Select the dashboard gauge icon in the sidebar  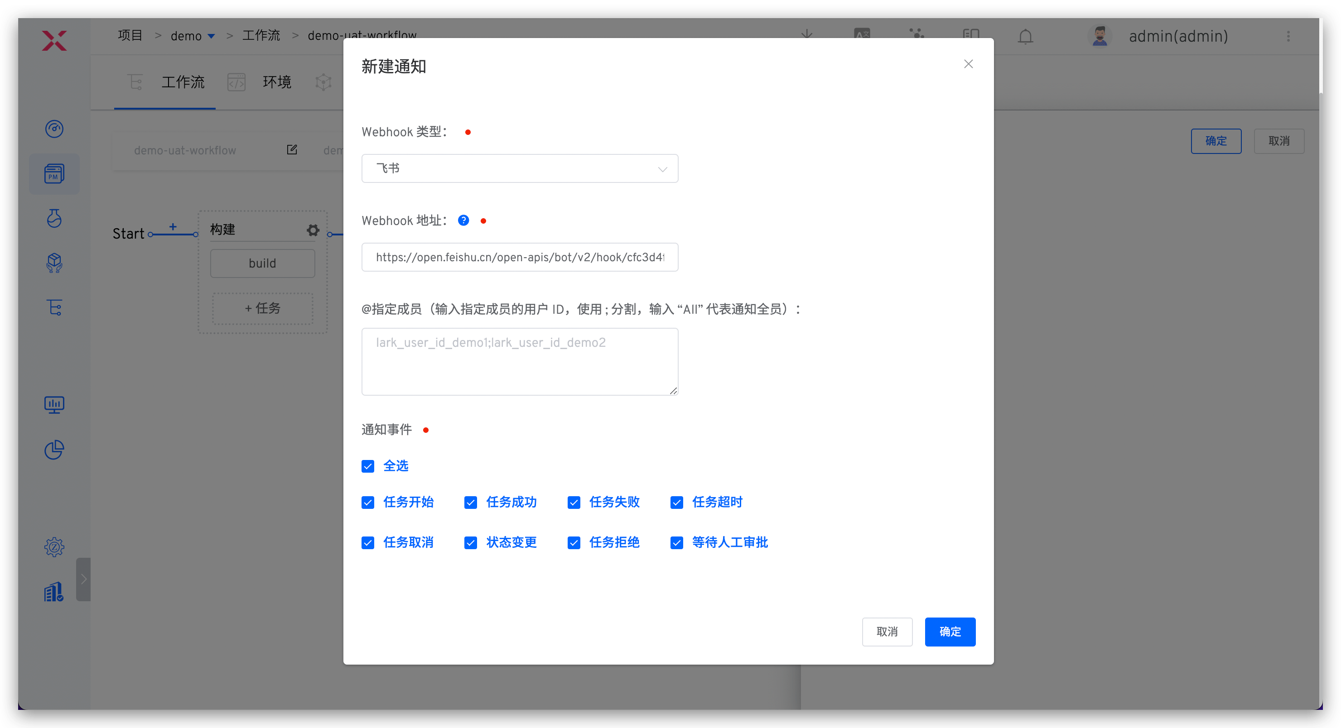click(x=54, y=129)
